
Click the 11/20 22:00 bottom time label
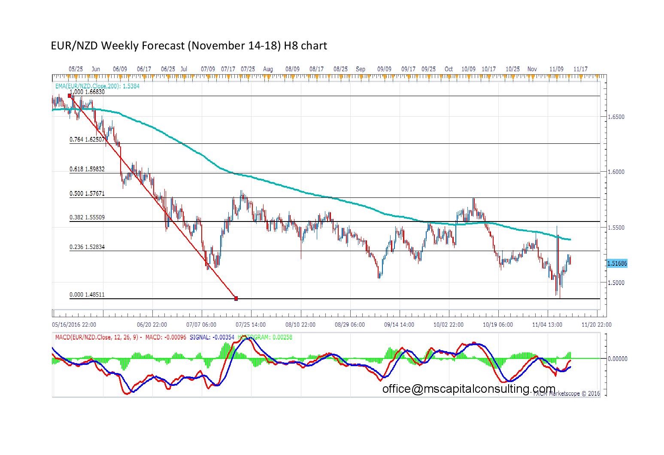(x=597, y=325)
